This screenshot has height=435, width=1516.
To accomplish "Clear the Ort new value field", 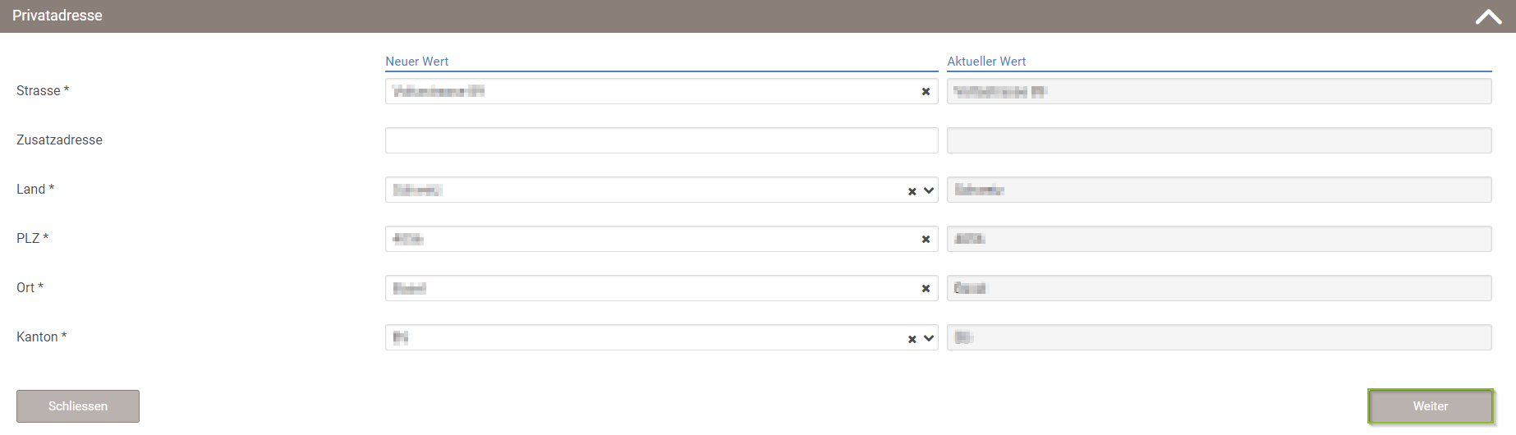I will pos(926,289).
